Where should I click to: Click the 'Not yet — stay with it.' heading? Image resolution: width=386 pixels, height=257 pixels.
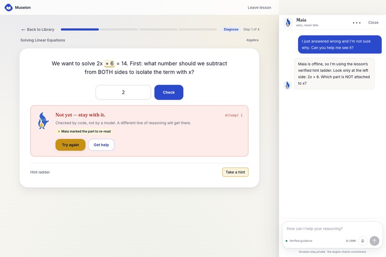click(80, 115)
